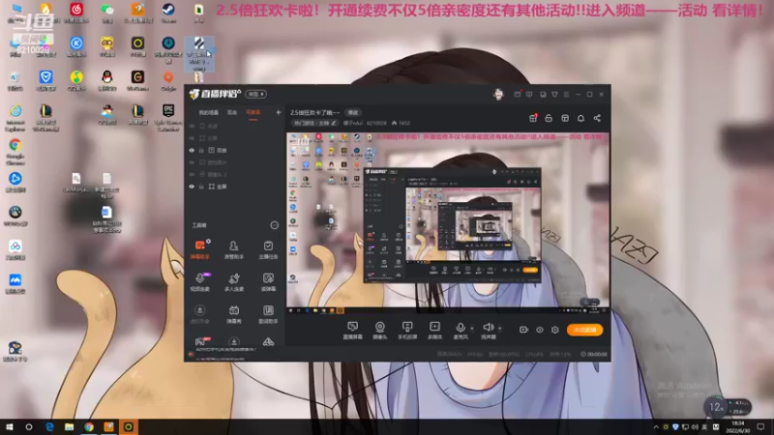The width and height of the screenshot is (774, 435).
Task: Open the 读弹幕 read-danmaku tool
Action: [x=268, y=282]
